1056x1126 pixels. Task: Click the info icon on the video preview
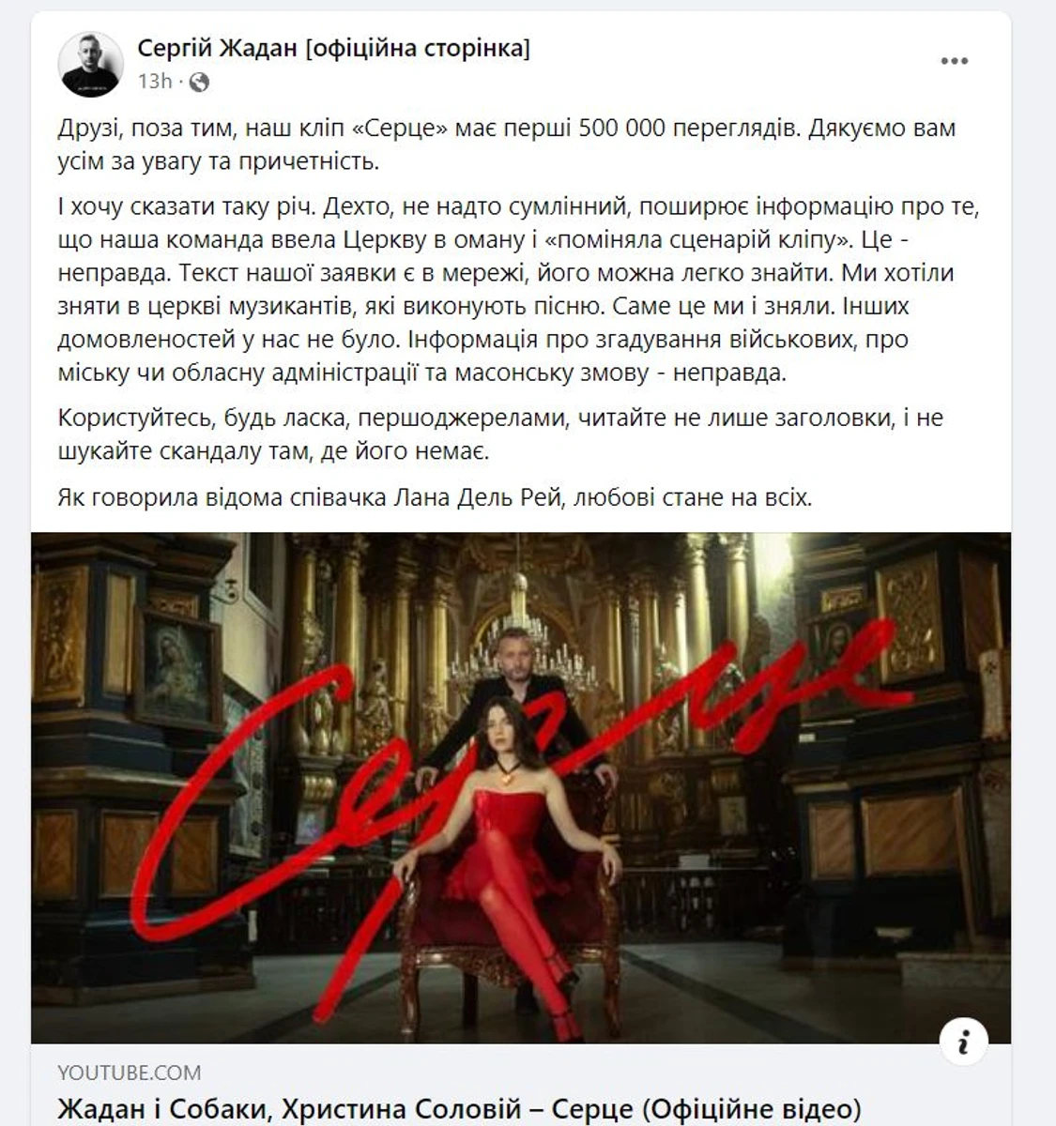point(963,1042)
